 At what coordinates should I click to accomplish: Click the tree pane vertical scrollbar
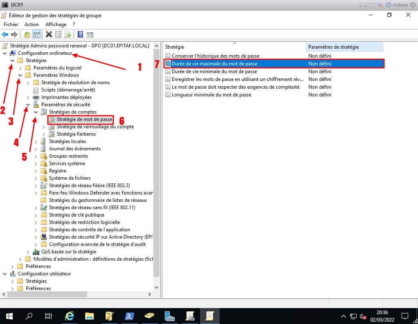point(157,163)
